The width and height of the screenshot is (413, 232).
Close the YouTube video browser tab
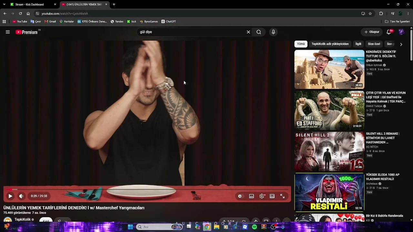(106, 5)
